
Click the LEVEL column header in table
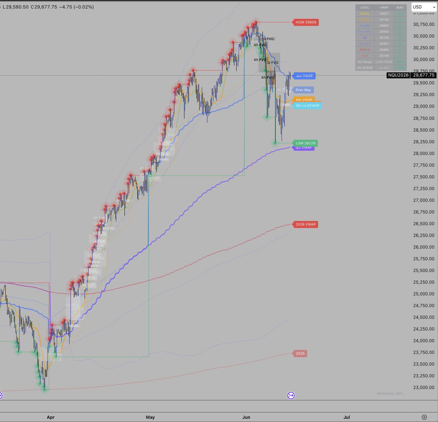(x=365, y=7)
